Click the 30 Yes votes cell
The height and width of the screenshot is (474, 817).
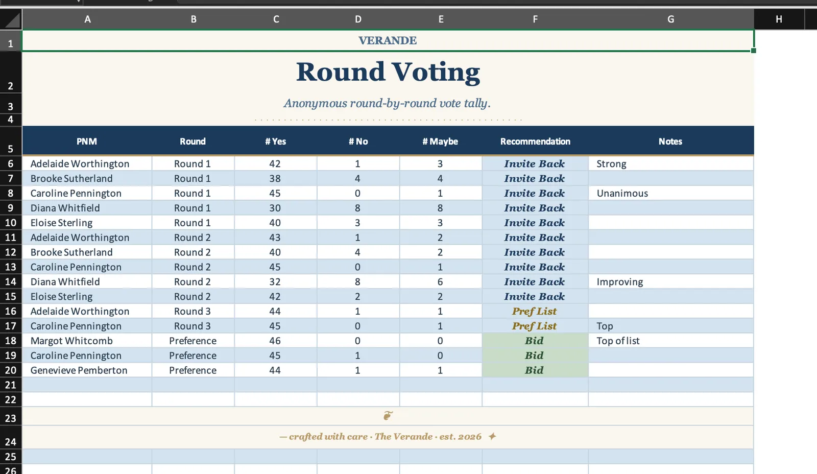coord(276,208)
